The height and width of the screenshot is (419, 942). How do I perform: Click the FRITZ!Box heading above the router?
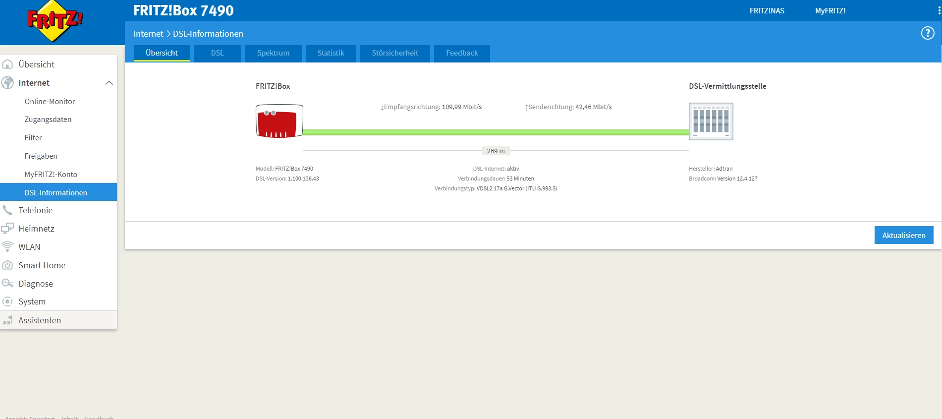pyautogui.click(x=273, y=86)
